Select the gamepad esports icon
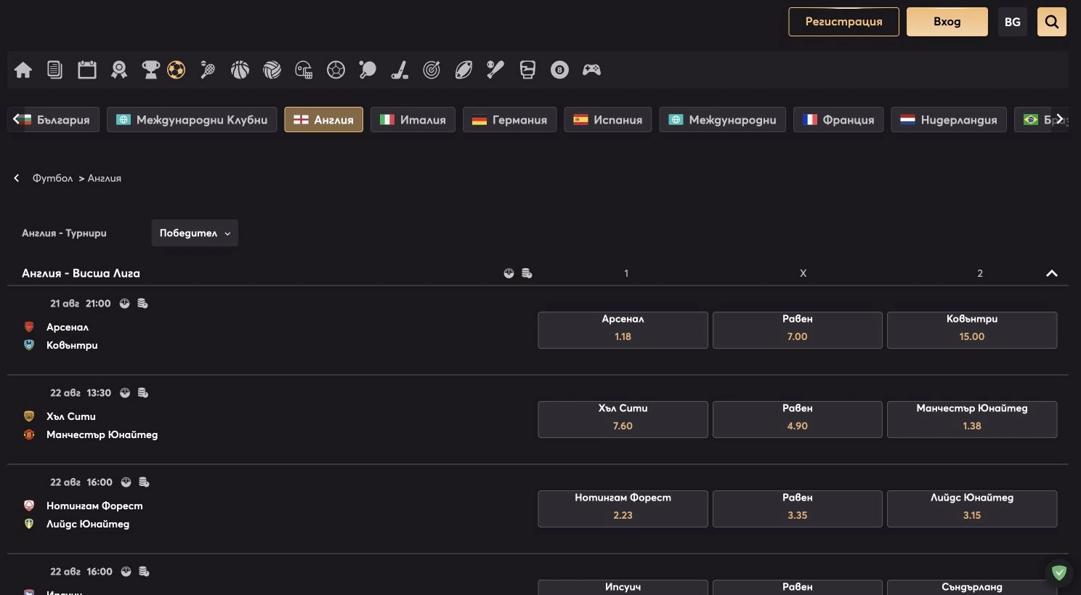The width and height of the screenshot is (1081, 595). [591, 70]
